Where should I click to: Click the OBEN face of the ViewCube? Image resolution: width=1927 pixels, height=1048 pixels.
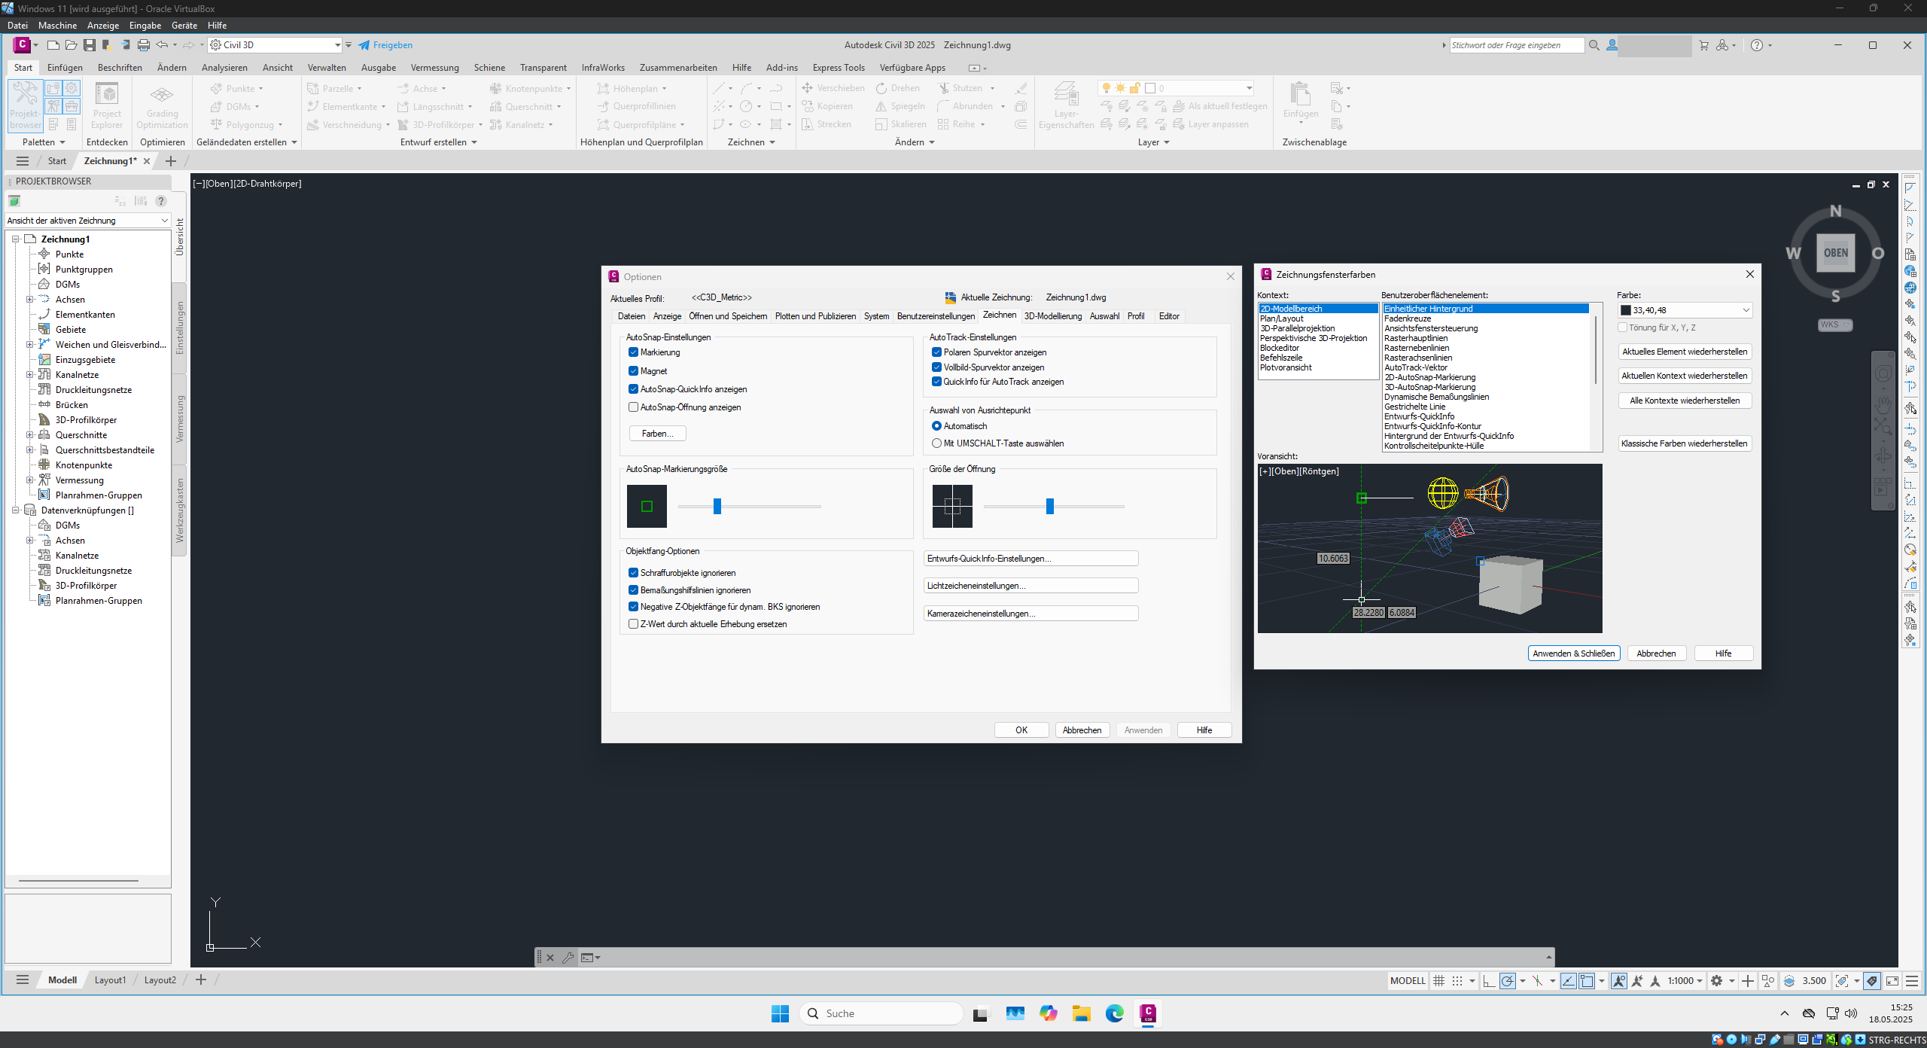pos(1835,253)
